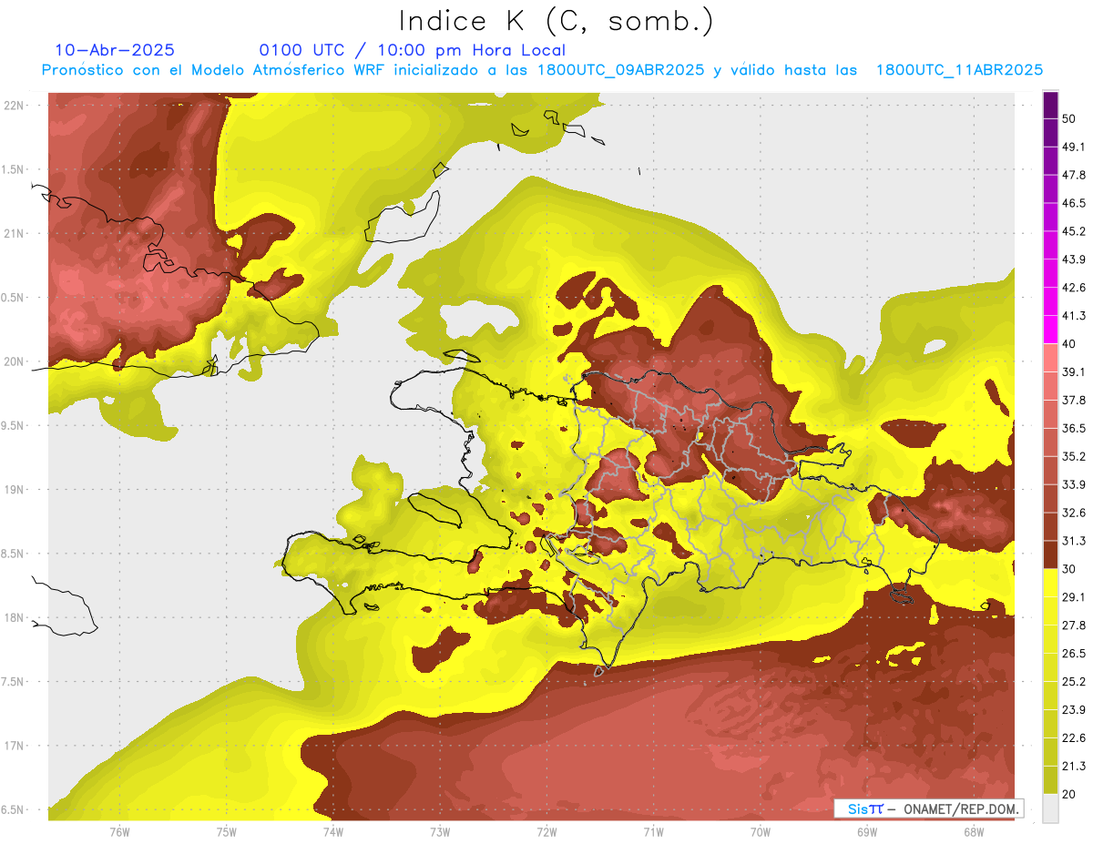Click the latitude axis label "21N"
1093x844 pixels.
tap(15, 234)
